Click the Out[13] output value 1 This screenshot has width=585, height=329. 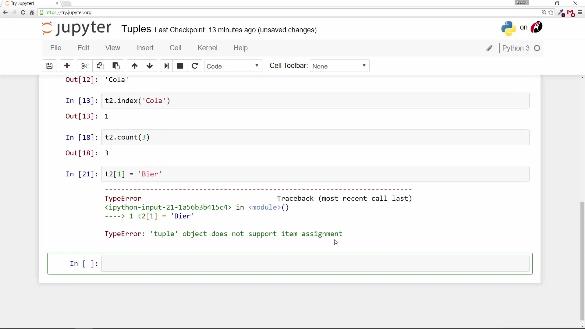click(x=107, y=116)
